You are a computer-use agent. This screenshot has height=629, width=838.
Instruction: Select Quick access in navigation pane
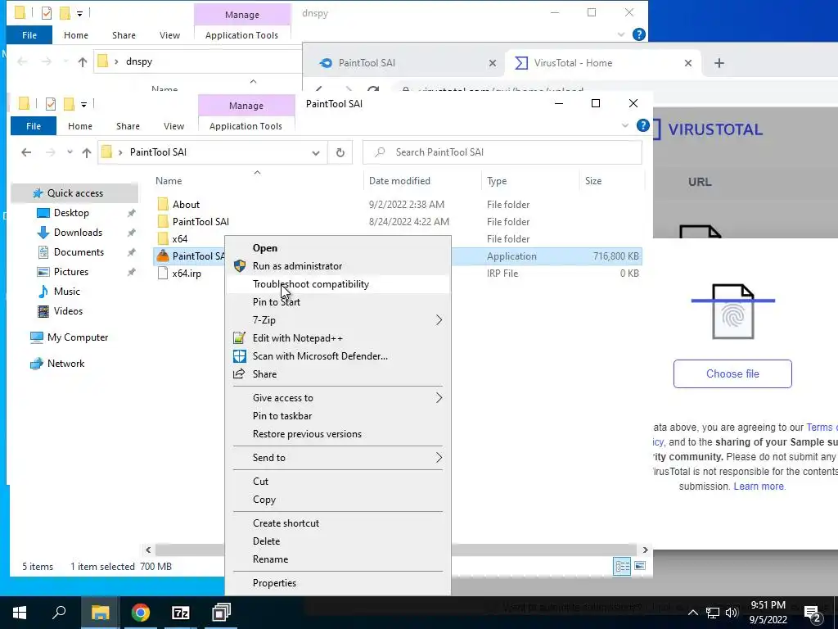(x=74, y=193)
